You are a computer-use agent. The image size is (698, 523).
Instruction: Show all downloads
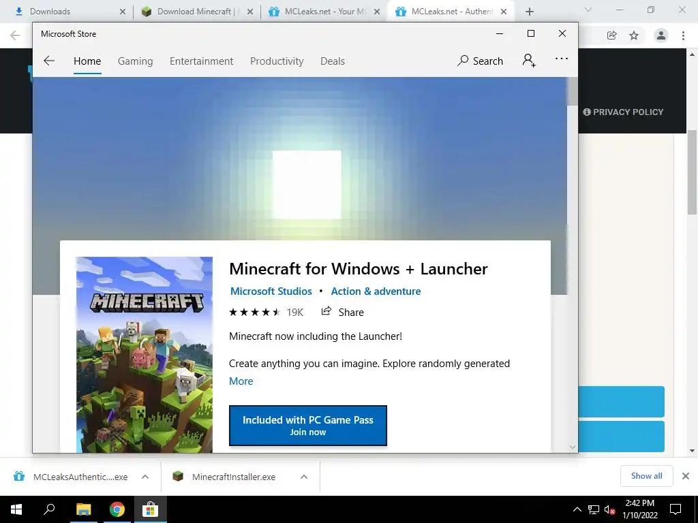646,476
